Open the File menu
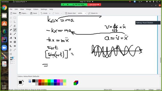This screenshot has height=91, width=162. [x=11, y=9]
